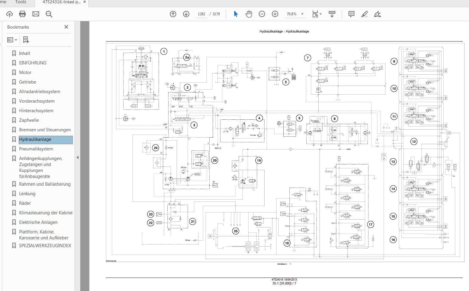469x291 pixels.
Task: Select the Hand pan tool
Action: click(x=249, y=14)
